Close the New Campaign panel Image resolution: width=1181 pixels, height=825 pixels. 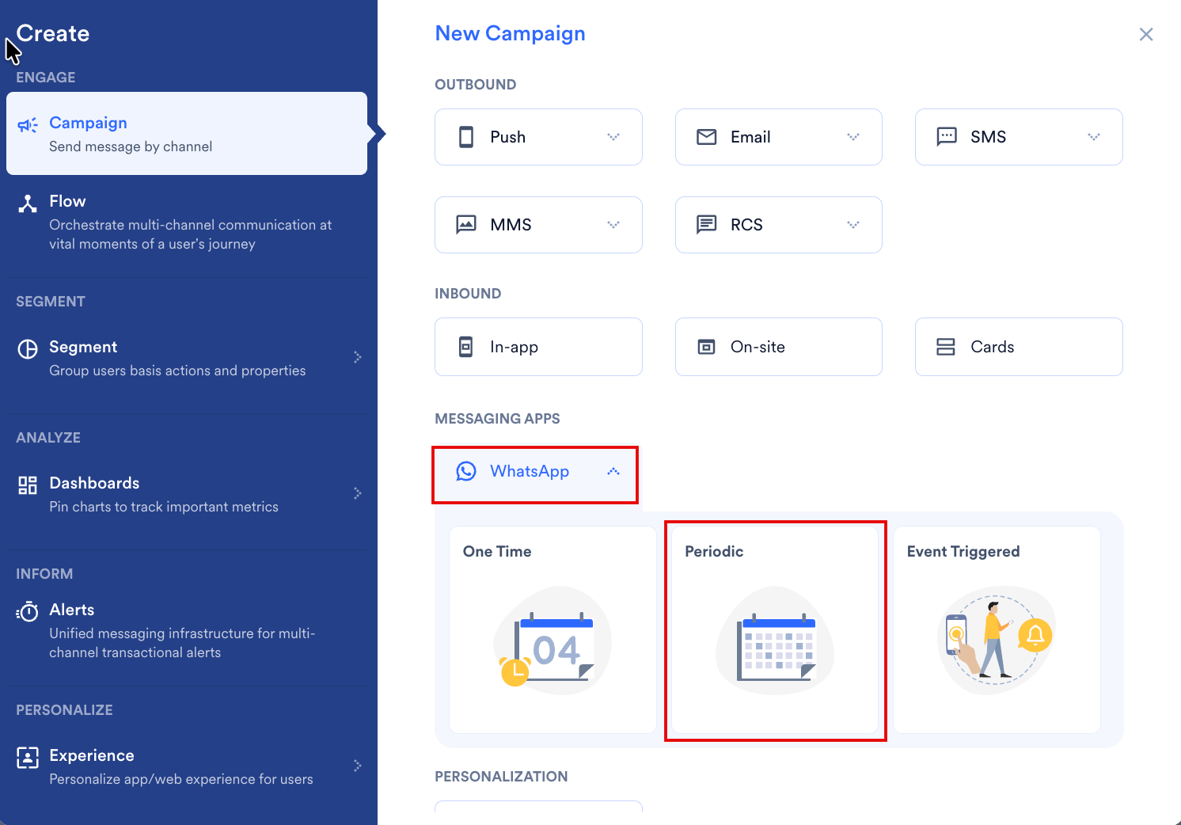1146,34
